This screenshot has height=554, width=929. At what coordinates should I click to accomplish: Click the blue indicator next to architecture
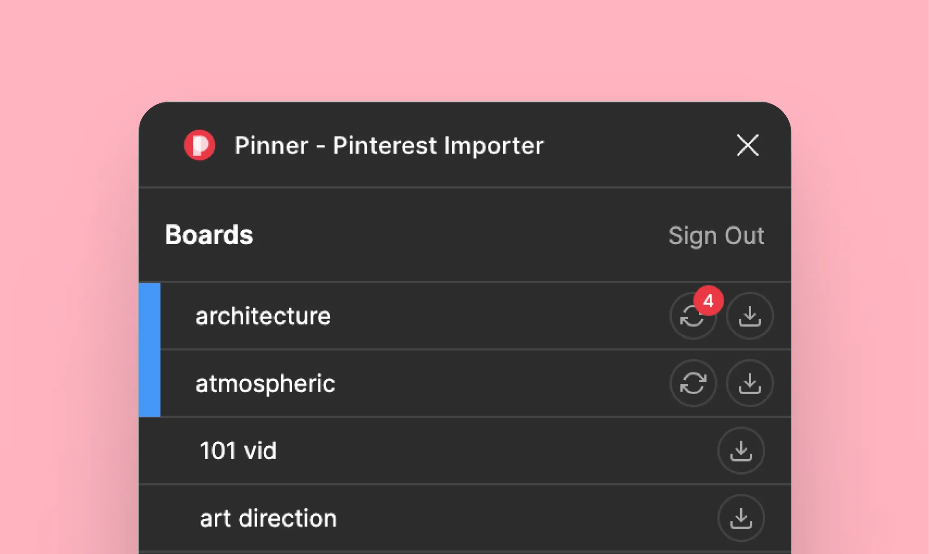click(x=149, y=316)
